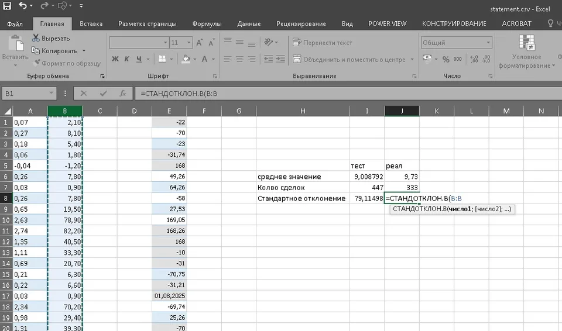Click the Save icon in quick access toolbar
The width and height of the screenshot is (562, 331).
point(7,6)
